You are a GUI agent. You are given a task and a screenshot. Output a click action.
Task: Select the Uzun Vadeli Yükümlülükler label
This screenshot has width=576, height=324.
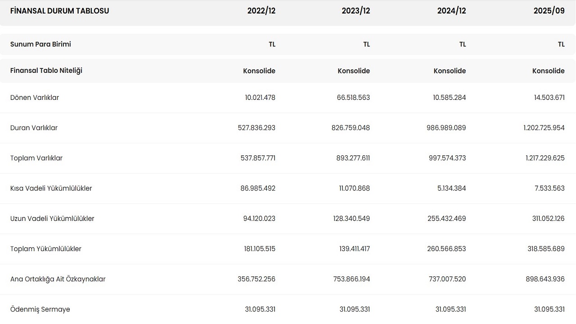[x=52, y=219]
